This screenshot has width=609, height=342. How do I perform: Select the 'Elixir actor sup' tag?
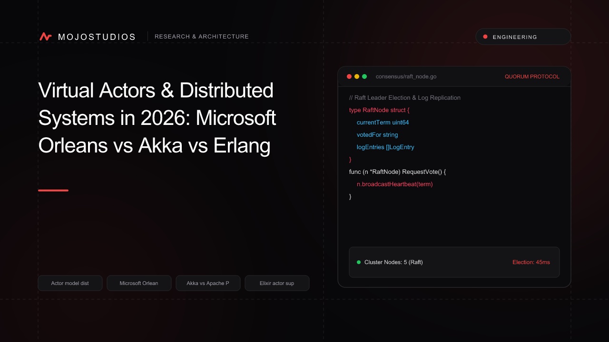tap(277, 283)
